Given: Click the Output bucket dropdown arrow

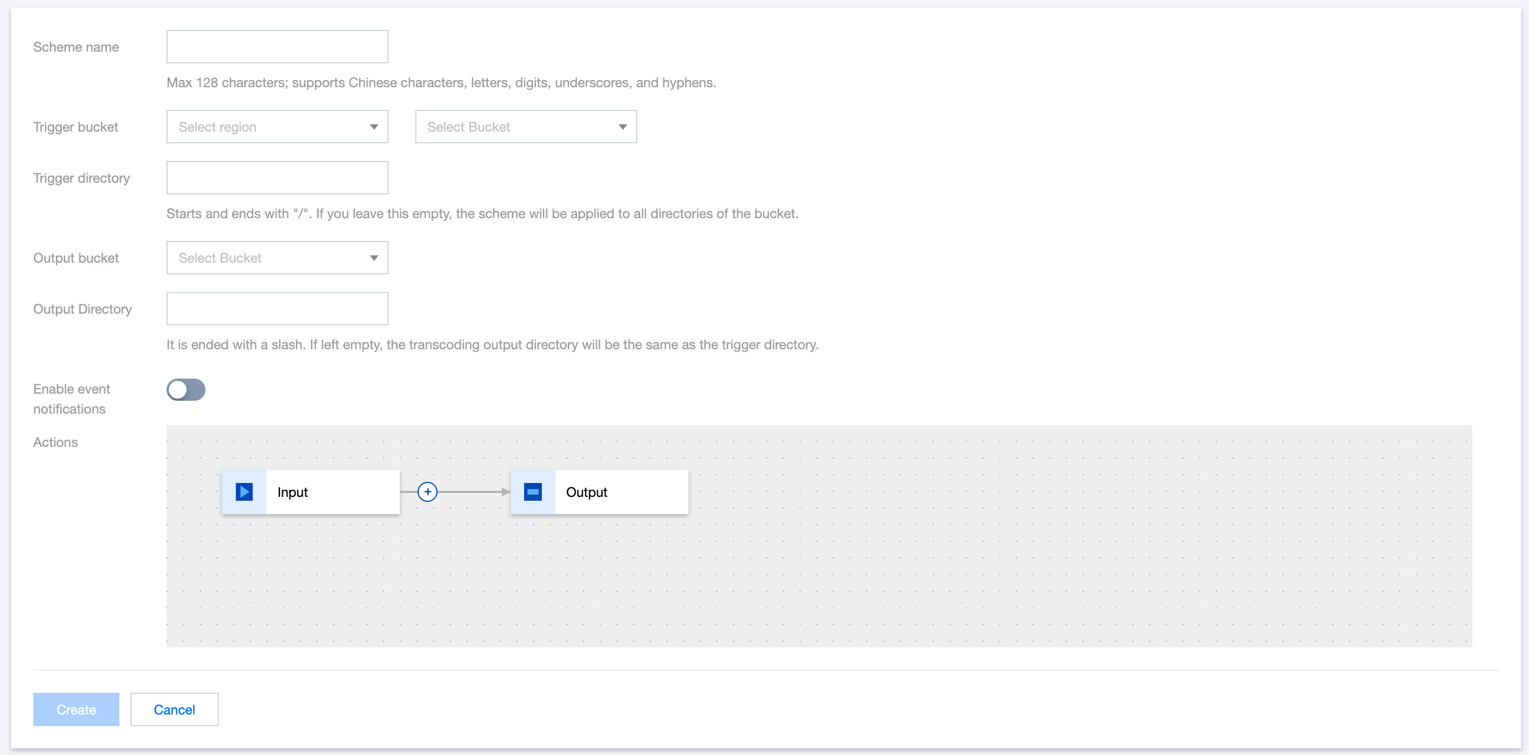Looking at the screenshot, I should click(374, 258).
